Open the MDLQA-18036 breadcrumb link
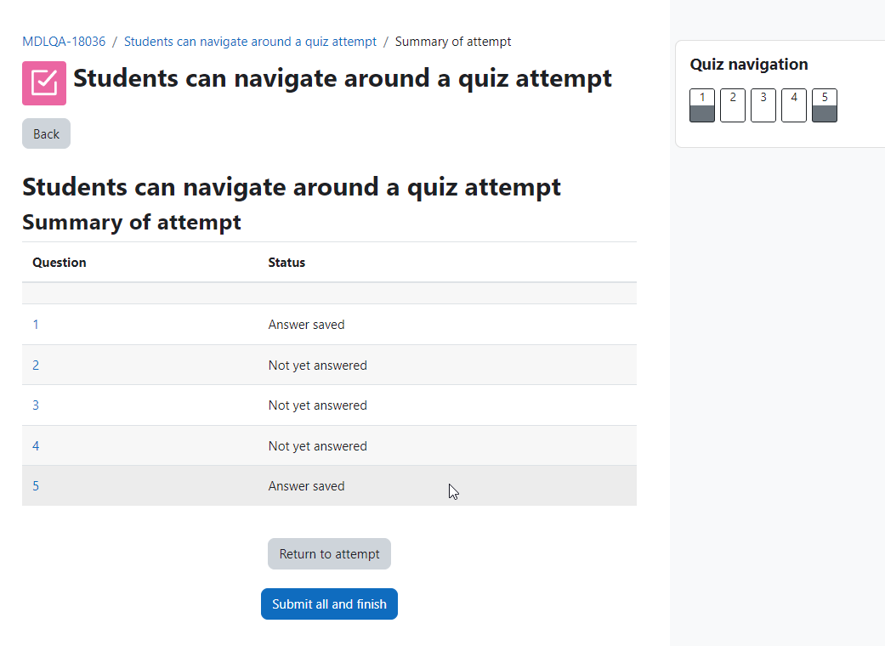885x646 pixels. [64, 42]
